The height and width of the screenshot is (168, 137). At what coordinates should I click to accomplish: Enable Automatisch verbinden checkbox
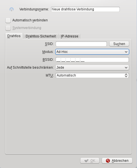click(8, 20)
